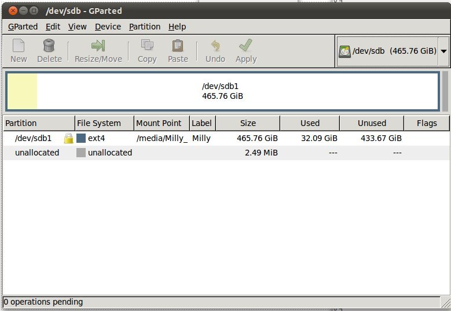The height and width of the screenshot is (311, 451).
Task: Sort by the Partition column header
Action: (x=39, y=123)
